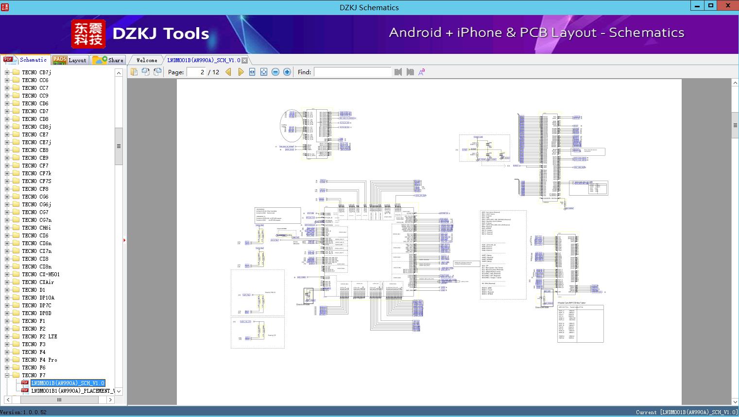739x417 pixels.
Task: Expand the TECNO F4 Pro folder
Action: click(x=7, y=360)
